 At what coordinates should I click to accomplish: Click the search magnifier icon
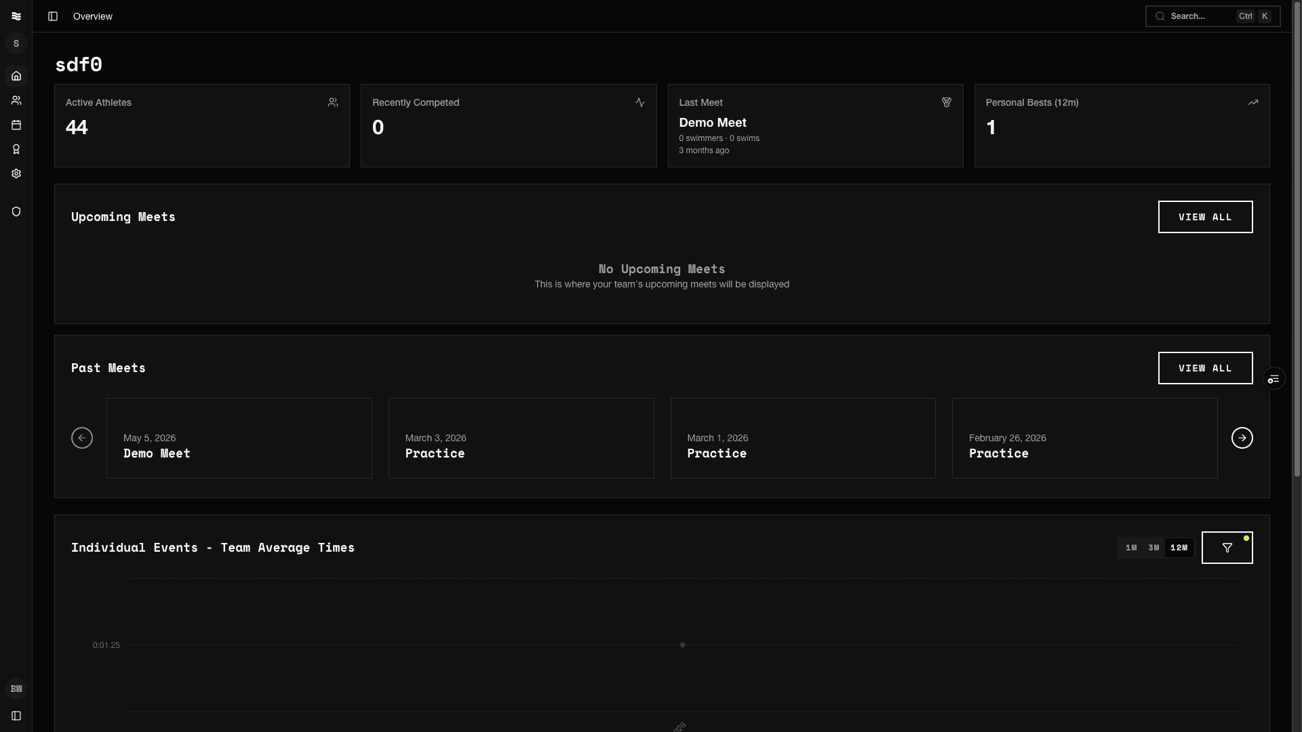(x=1160, y=16)
